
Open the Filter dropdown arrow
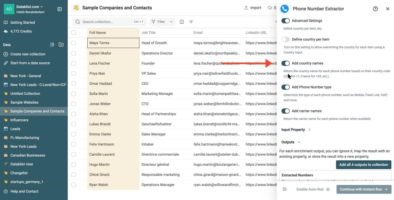[171, 22]
